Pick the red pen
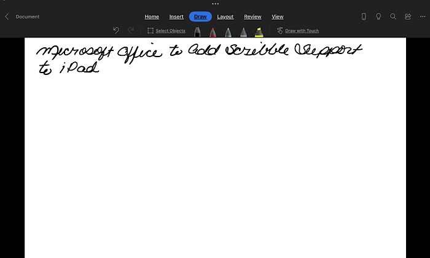 pos(213,31)
